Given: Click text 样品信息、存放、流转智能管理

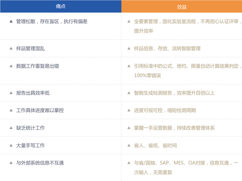Looking at the screenshot, I should 167,48.
